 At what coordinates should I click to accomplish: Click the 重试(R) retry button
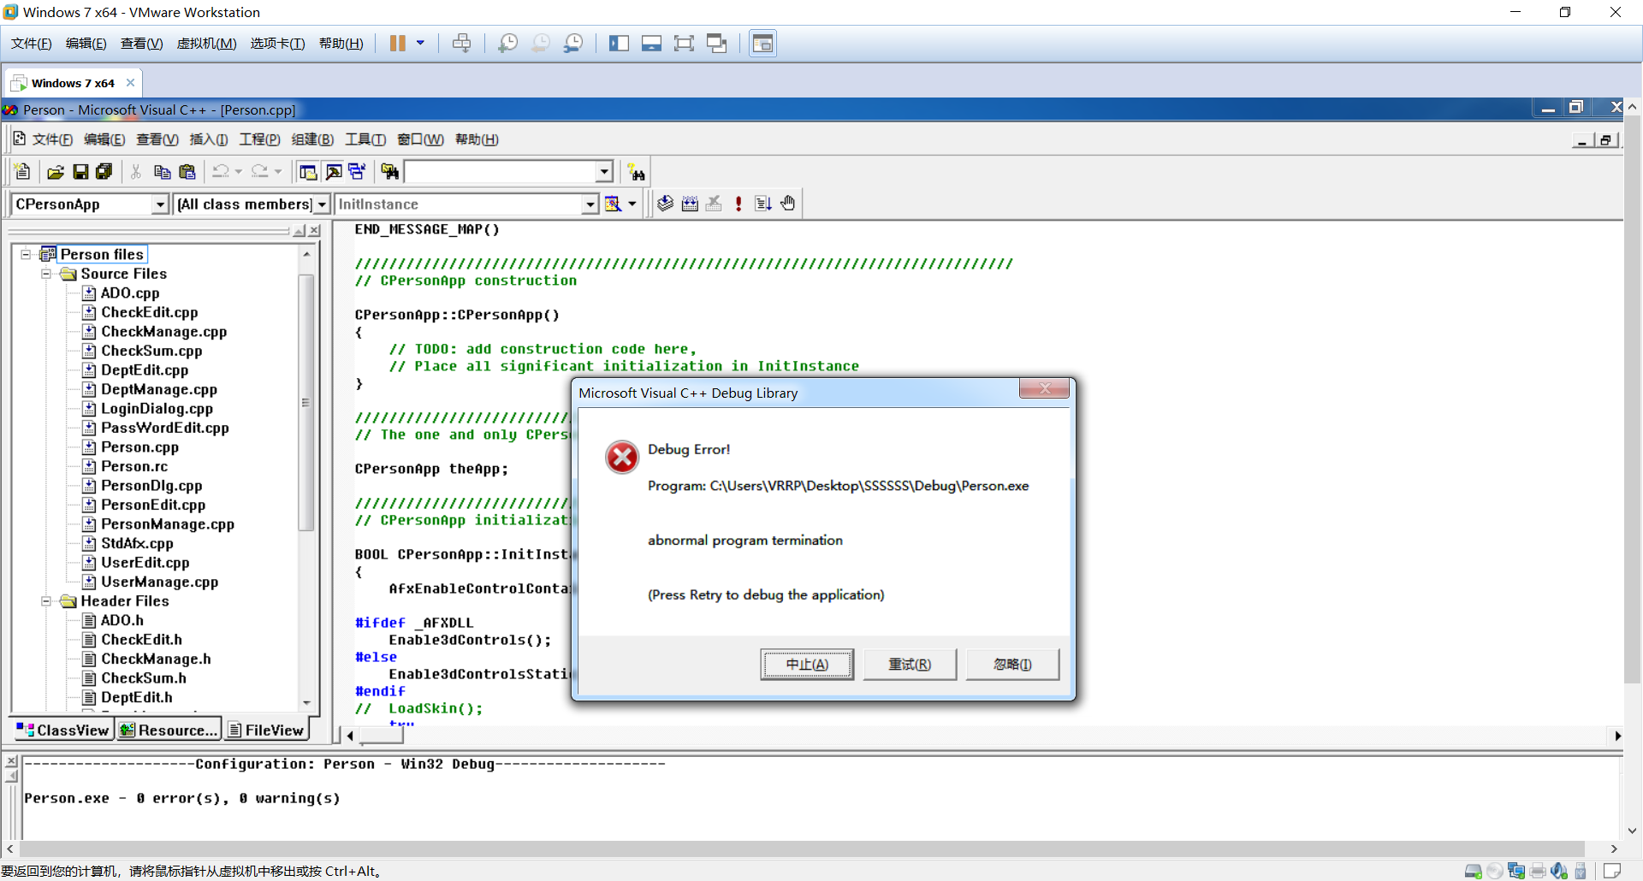tap(910, 665)
